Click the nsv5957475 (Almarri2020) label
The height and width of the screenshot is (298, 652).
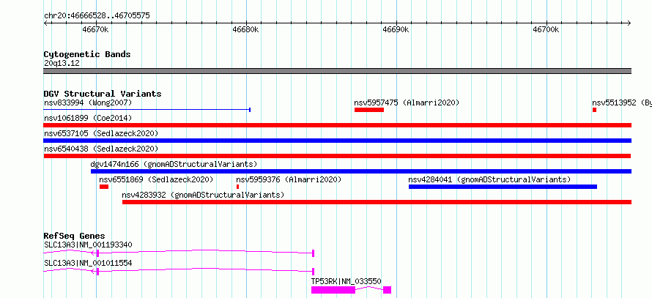tap(407, 103)
